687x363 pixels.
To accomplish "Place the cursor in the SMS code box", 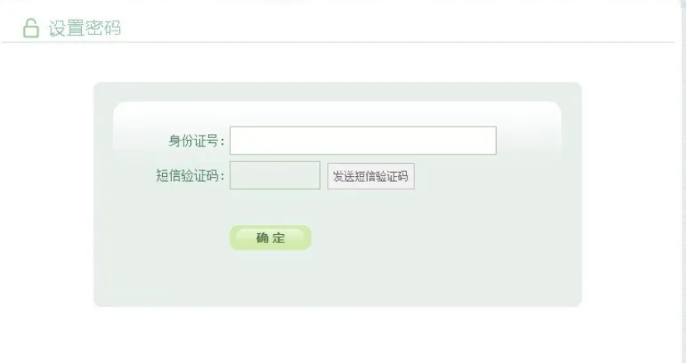I will (x=275, y=175).
